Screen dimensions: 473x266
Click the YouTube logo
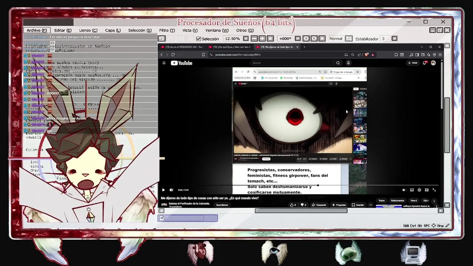[x=181, y=63]
